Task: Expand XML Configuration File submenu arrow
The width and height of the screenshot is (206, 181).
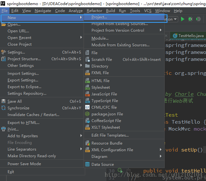Action: [x=161, y=150]
